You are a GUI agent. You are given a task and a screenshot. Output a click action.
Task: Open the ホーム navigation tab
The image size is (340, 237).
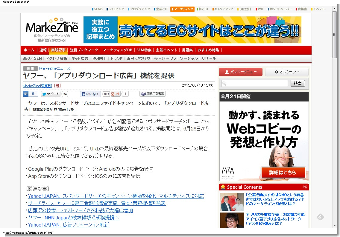coord(29,50)
